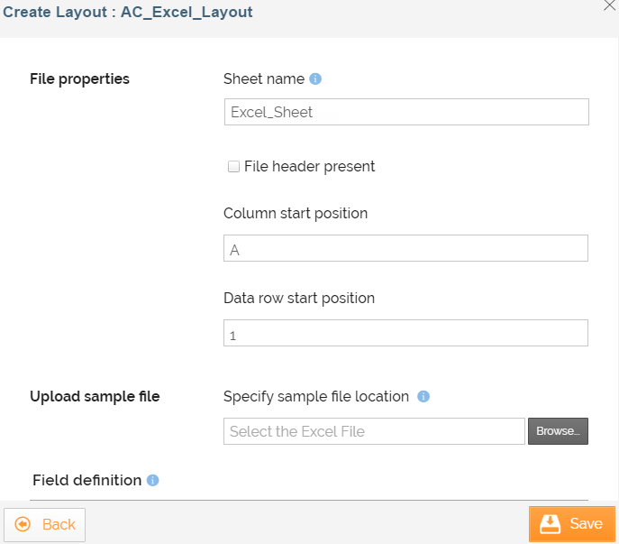Click the 'File properties' section heading

[79, 78]
